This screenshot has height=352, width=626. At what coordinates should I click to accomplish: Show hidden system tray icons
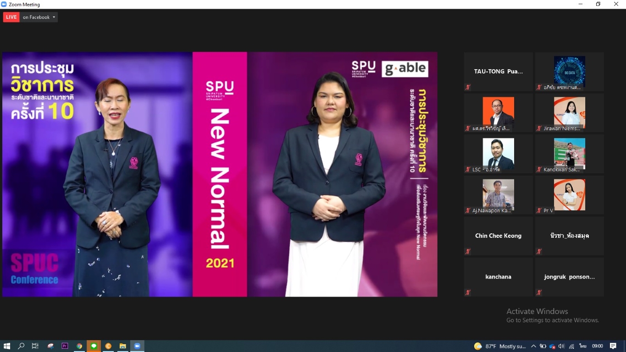click(533, 346)
